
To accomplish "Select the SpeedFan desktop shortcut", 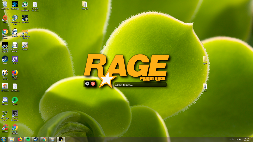I will coord(25,19).
